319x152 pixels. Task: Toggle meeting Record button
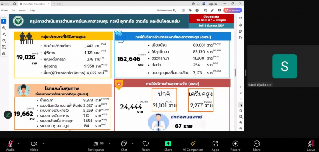pos(235,146)
